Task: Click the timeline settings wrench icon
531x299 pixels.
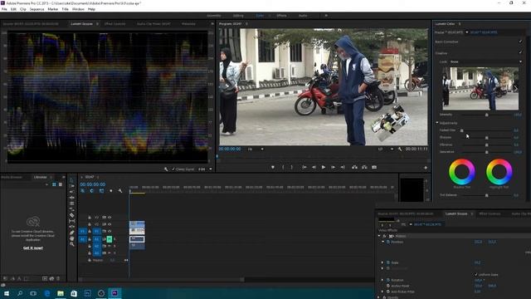Action: [119, 191]
